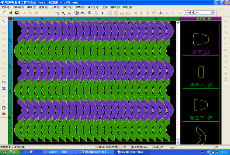Click the vertical scrollbar up arrow
The width and height of the screenshot is (230, 155).
tap(178, 23)
